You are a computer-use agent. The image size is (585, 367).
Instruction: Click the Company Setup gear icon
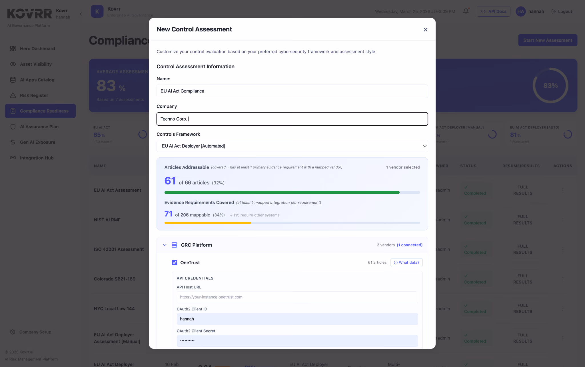coord(13,332)
